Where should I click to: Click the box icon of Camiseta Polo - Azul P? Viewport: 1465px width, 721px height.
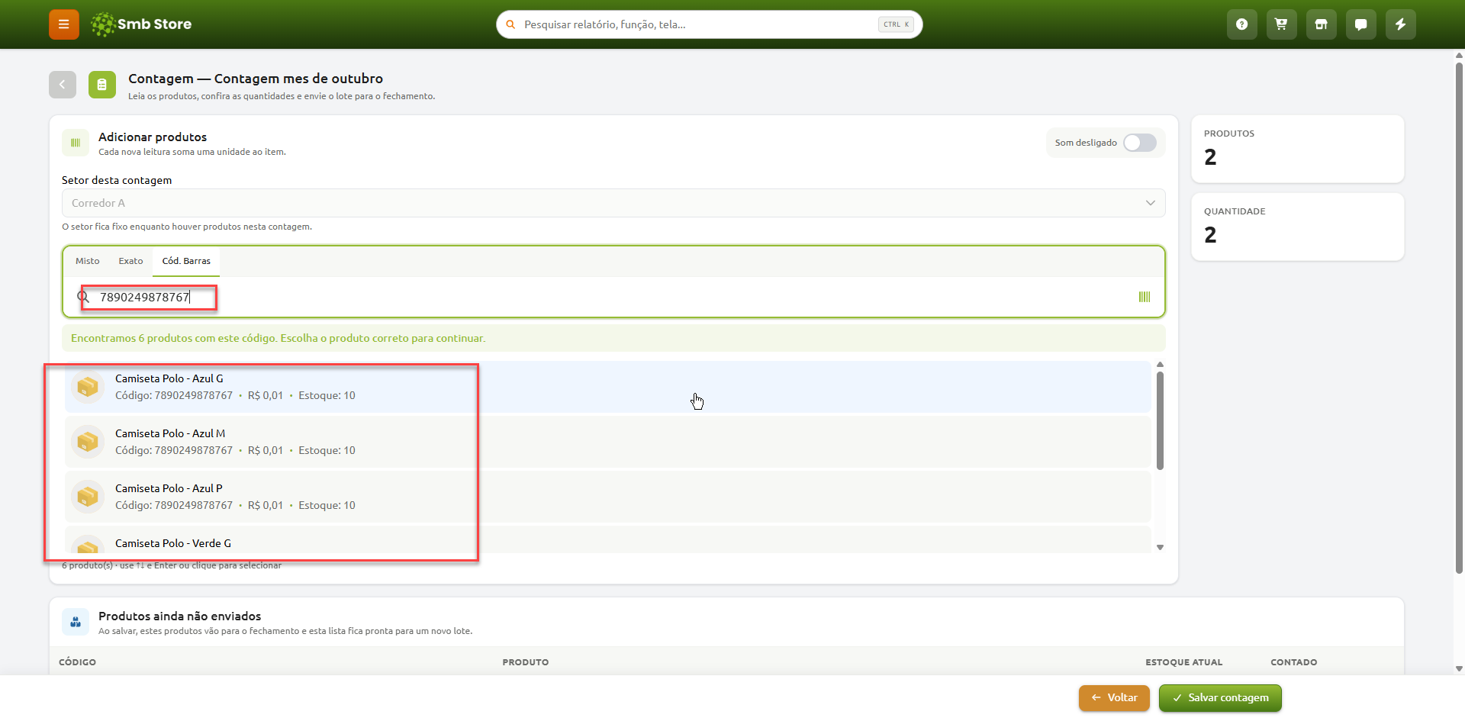[88, 497]
